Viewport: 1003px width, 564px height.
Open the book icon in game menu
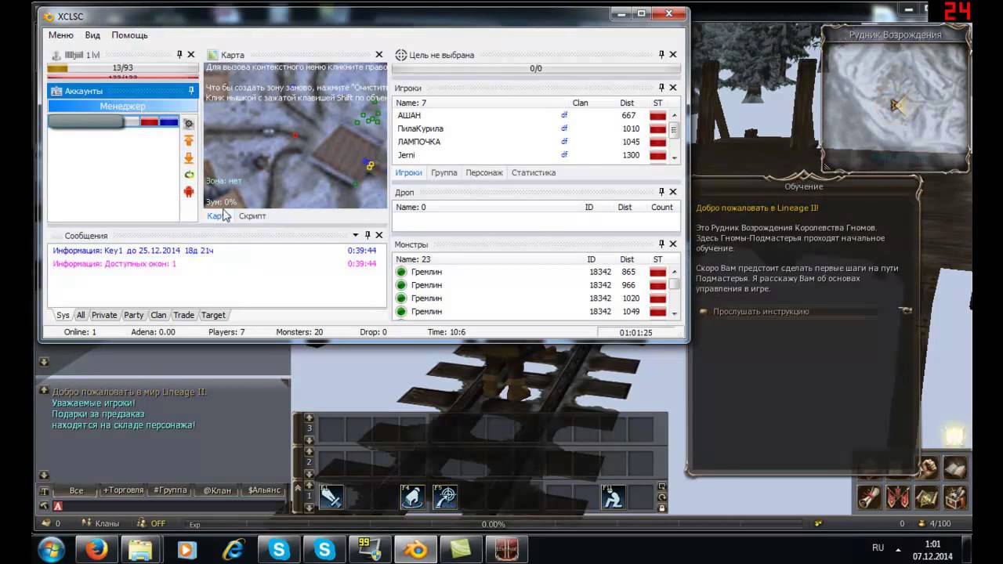(954, 468)
